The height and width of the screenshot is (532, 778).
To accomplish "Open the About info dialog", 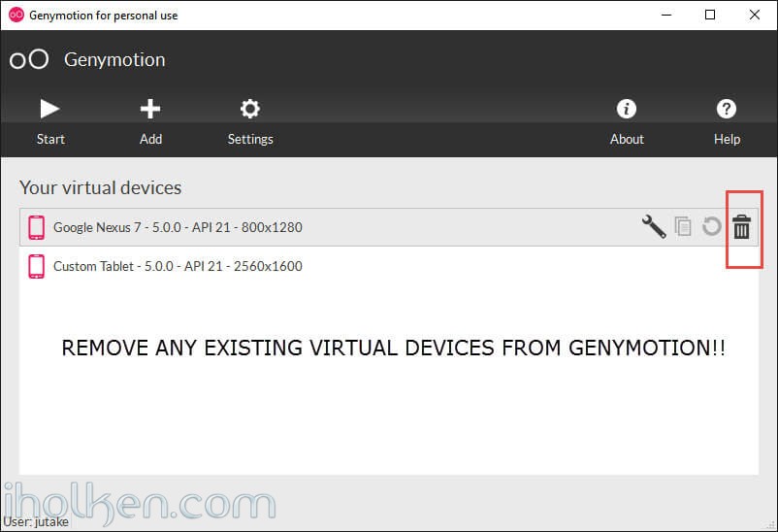I will (x=627, y=121).
